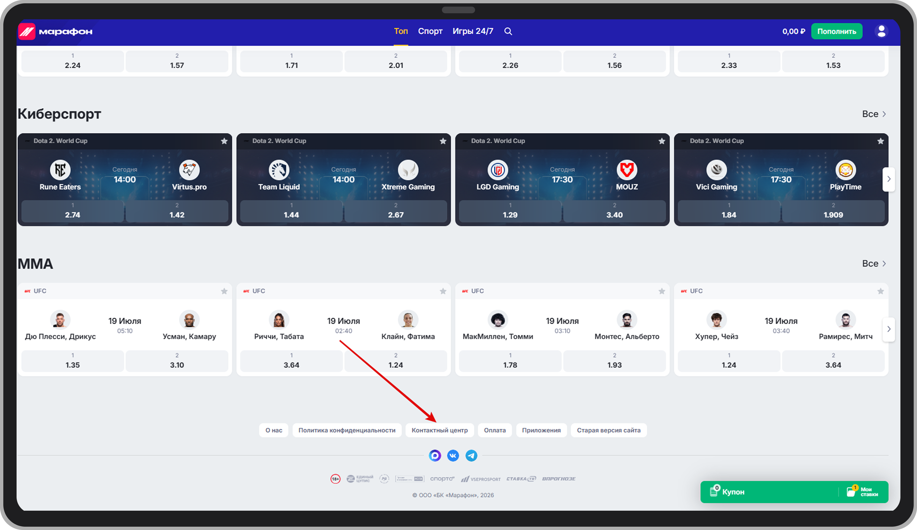917x530 pixels.
Task: Click the PlayTime team logo
Action: [846, 170]
